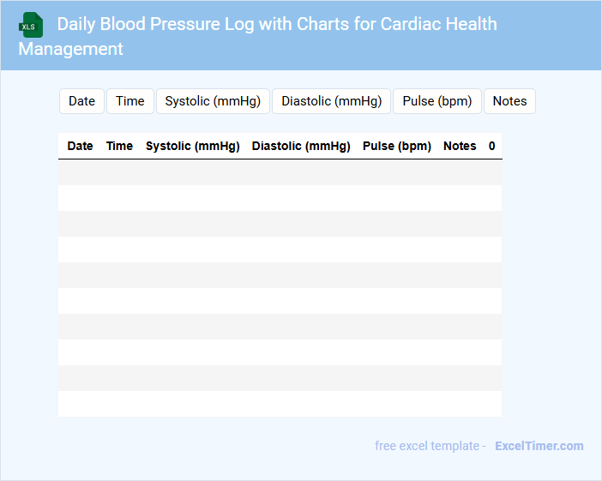This screenshot has height=481, width=602.
Task: Select the Time tag button
Action: [130, 101]
